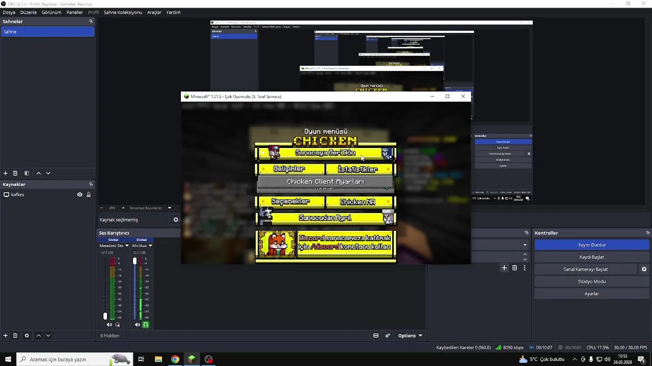The width and height of the screenshot is (652, 366).
Task: Open virtual camera settings gear
Action: tap(644, 269)
